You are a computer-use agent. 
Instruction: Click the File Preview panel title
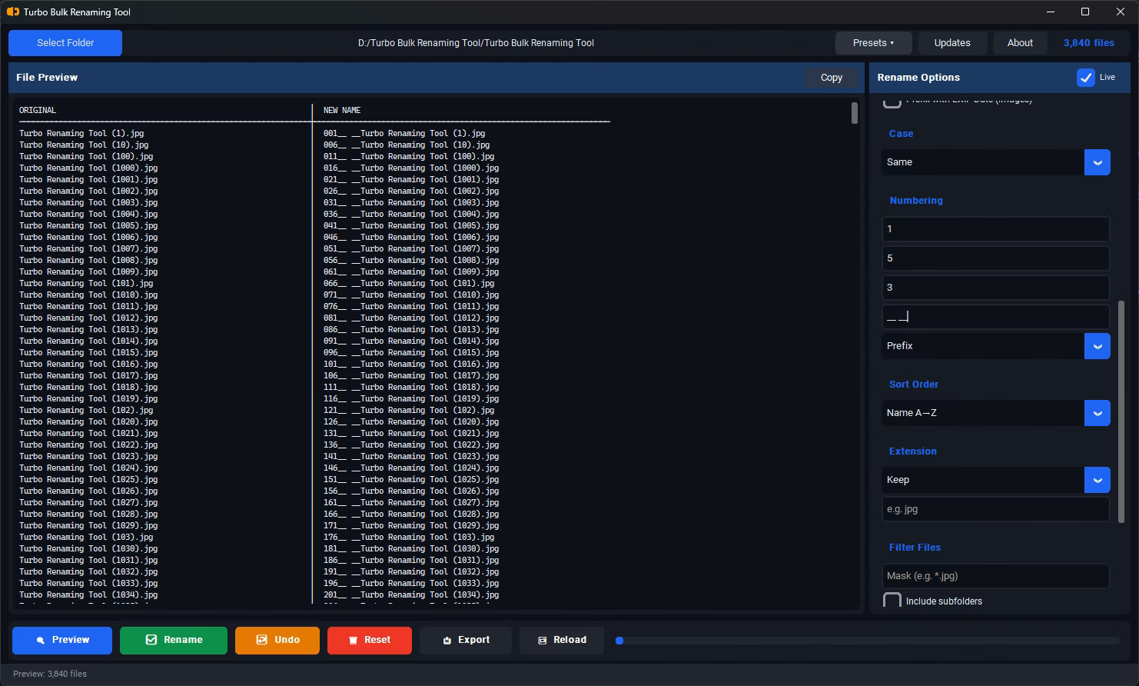(x=47, y=78)
